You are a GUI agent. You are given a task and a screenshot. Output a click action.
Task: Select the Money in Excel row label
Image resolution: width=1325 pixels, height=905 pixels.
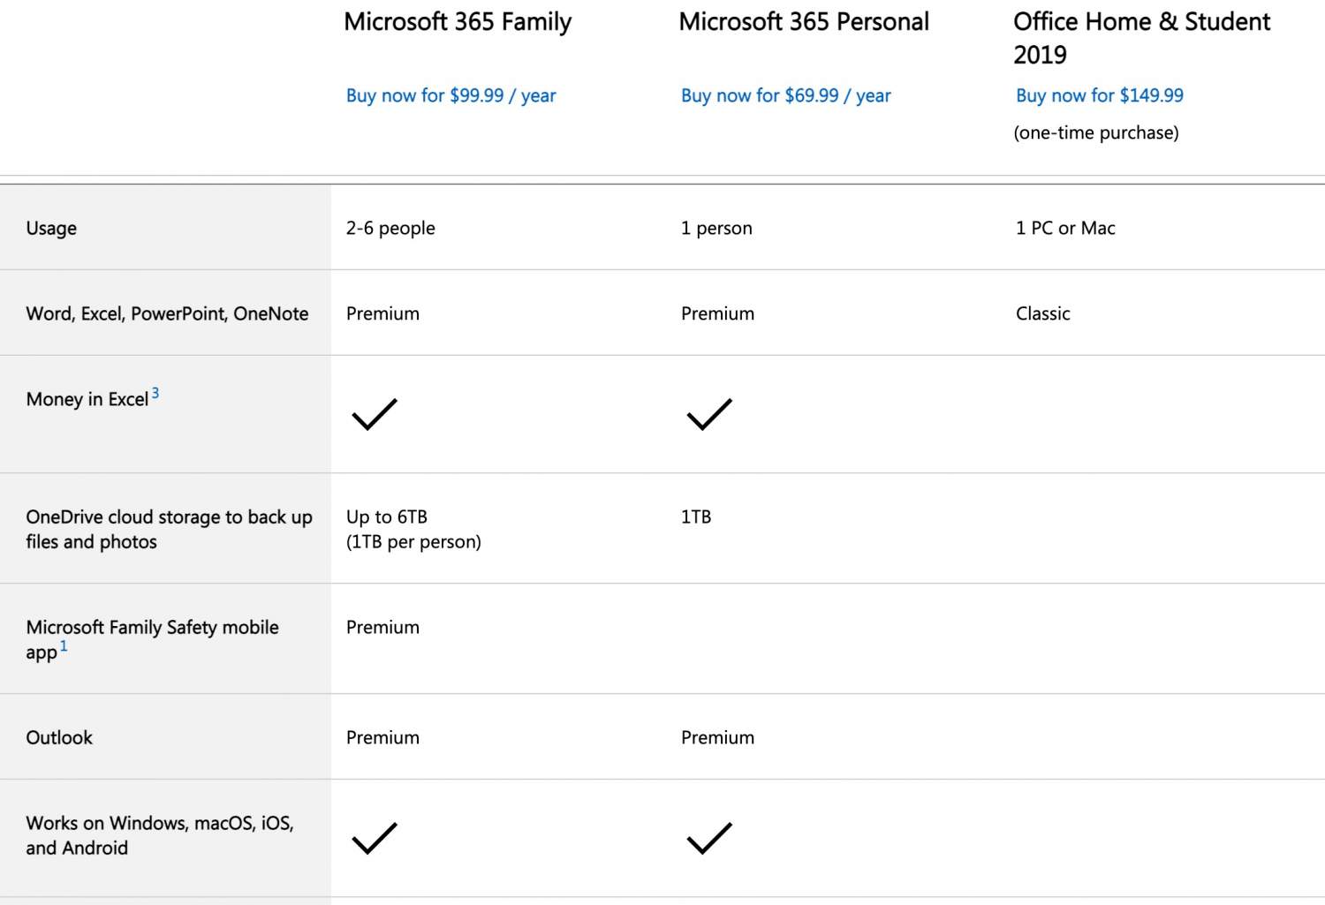[87, 399]
